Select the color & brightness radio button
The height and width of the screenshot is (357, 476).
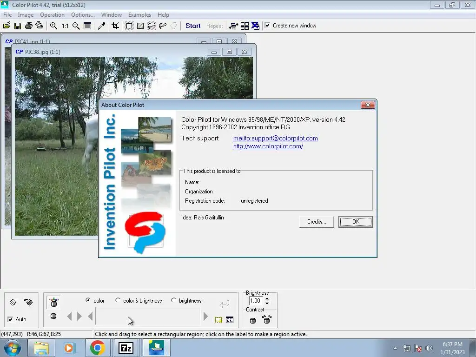click(118, 300)
